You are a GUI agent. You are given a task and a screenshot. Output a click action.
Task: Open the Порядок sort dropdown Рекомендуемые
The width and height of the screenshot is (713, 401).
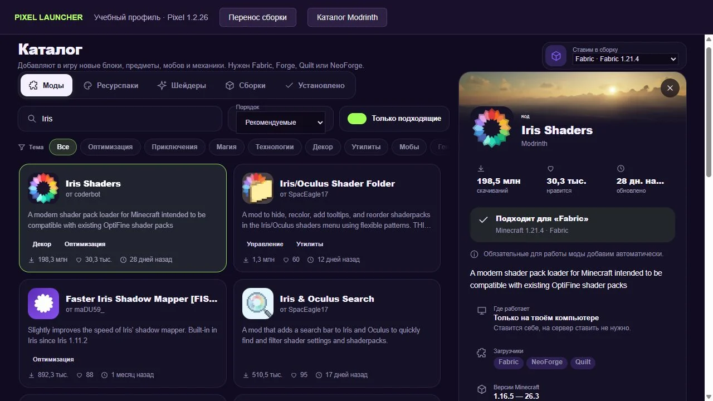[281, 122]
